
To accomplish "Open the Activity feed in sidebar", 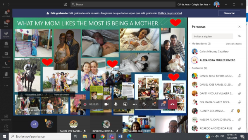I will coord(6,14).
